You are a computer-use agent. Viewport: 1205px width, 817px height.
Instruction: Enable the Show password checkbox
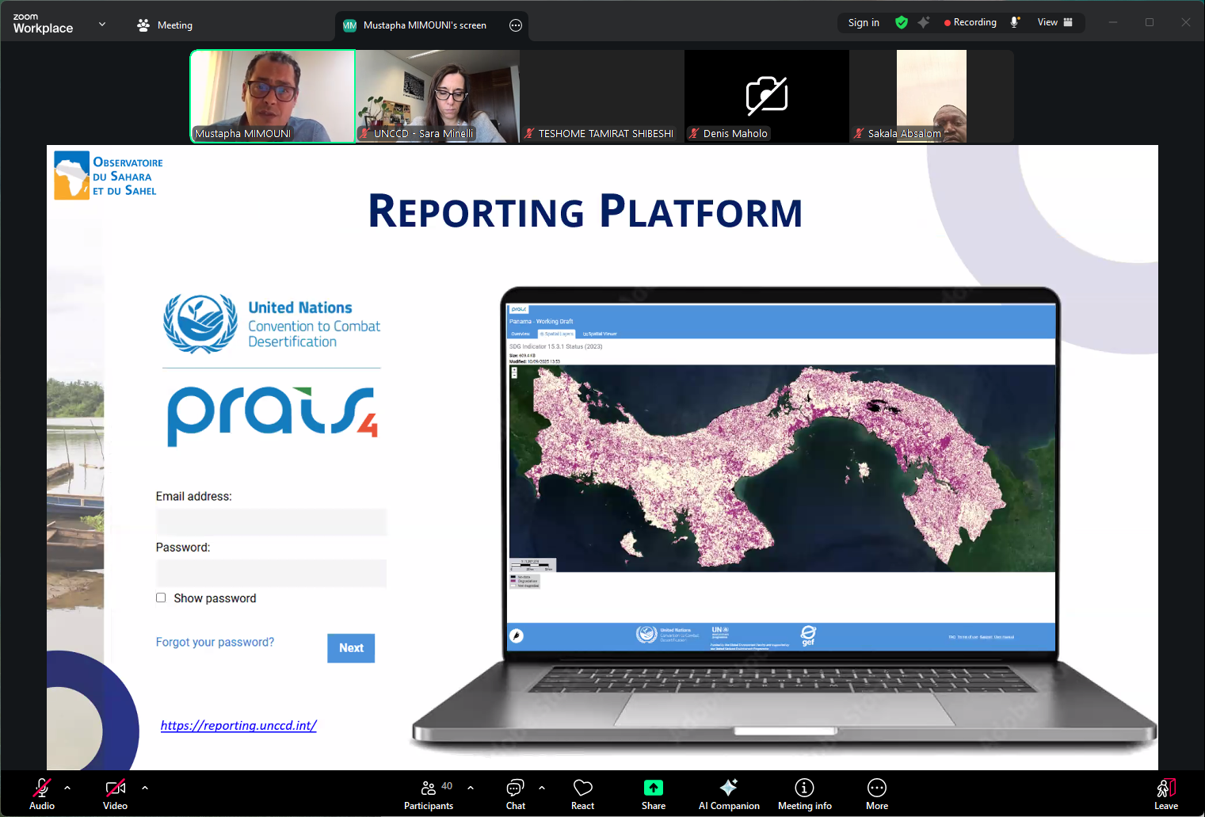pyautogui.click(x=161, y=597)
